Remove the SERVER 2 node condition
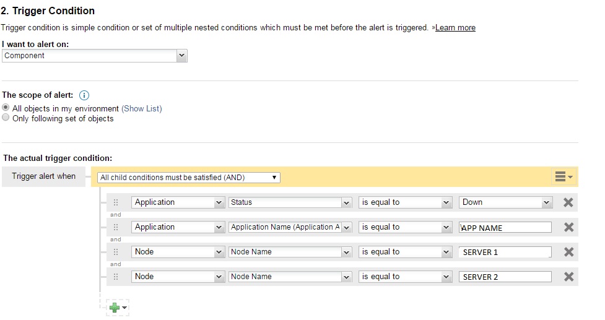 568,277
